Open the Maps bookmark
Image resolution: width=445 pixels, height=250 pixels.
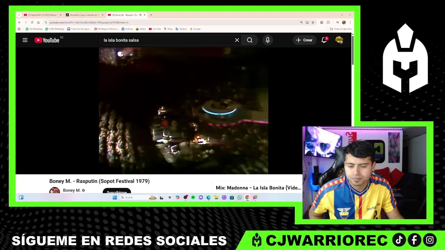point(168,29)
